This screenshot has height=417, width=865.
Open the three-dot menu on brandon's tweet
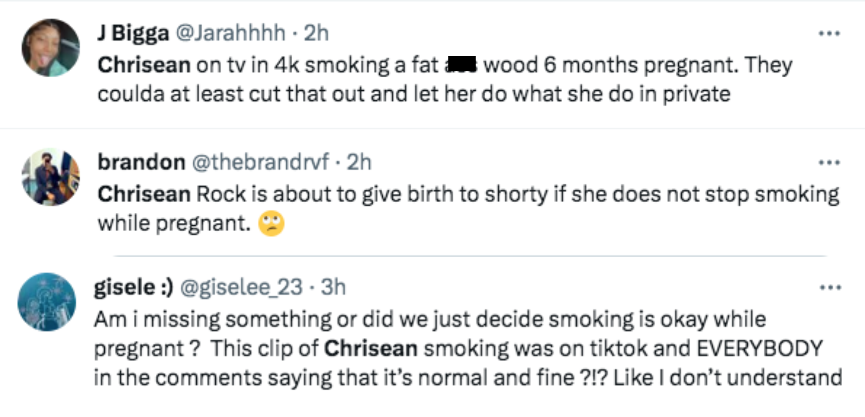(x=829, y=162)
